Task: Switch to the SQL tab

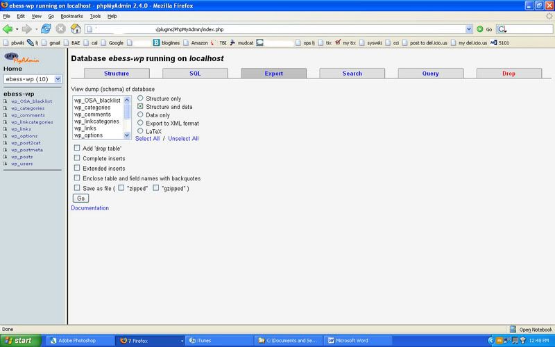Action: click(x=195, y=73)
